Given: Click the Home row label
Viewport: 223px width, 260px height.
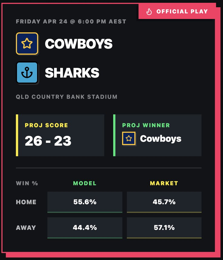Looking at the screenshot, I should click(26, 202).
